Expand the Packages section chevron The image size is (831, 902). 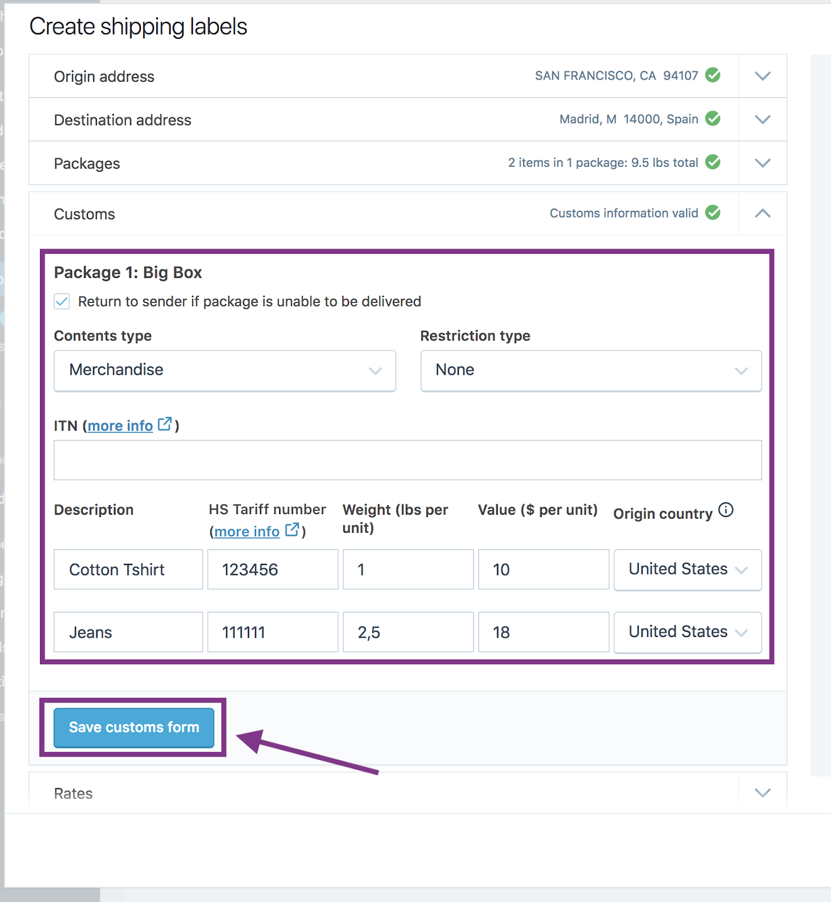click(763, 163)
